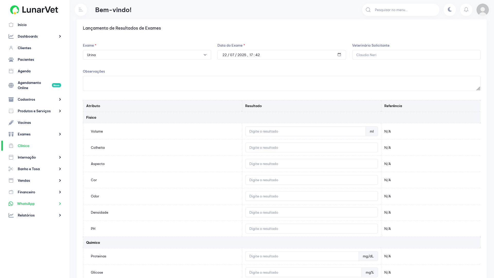Click the Banho e Tosa scissors icon
The image size is (494, 278).
coord(11,169)
